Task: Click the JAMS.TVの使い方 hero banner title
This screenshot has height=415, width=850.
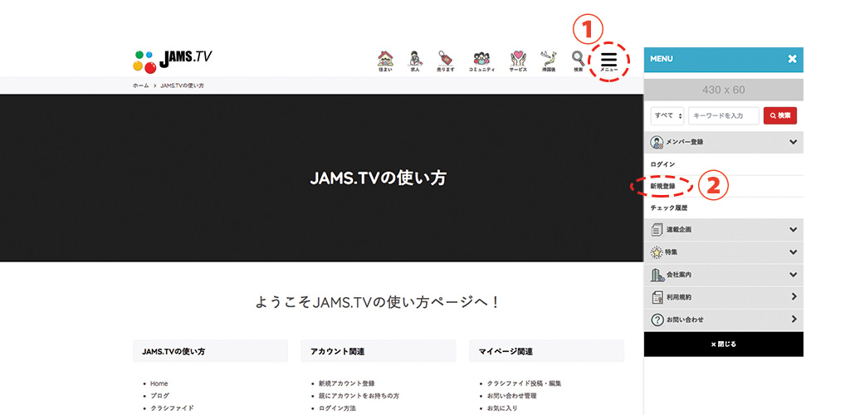Action: pos(378,178)
